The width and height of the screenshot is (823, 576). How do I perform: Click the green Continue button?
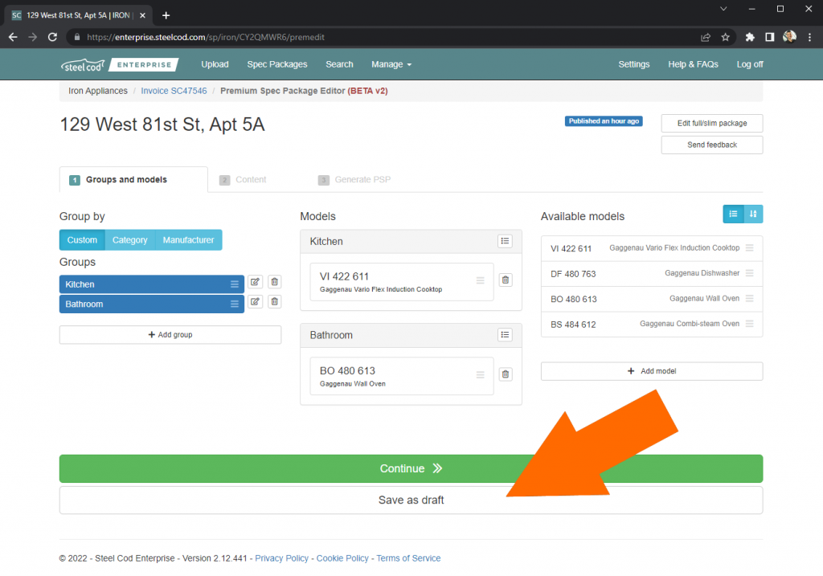point(411,468)
